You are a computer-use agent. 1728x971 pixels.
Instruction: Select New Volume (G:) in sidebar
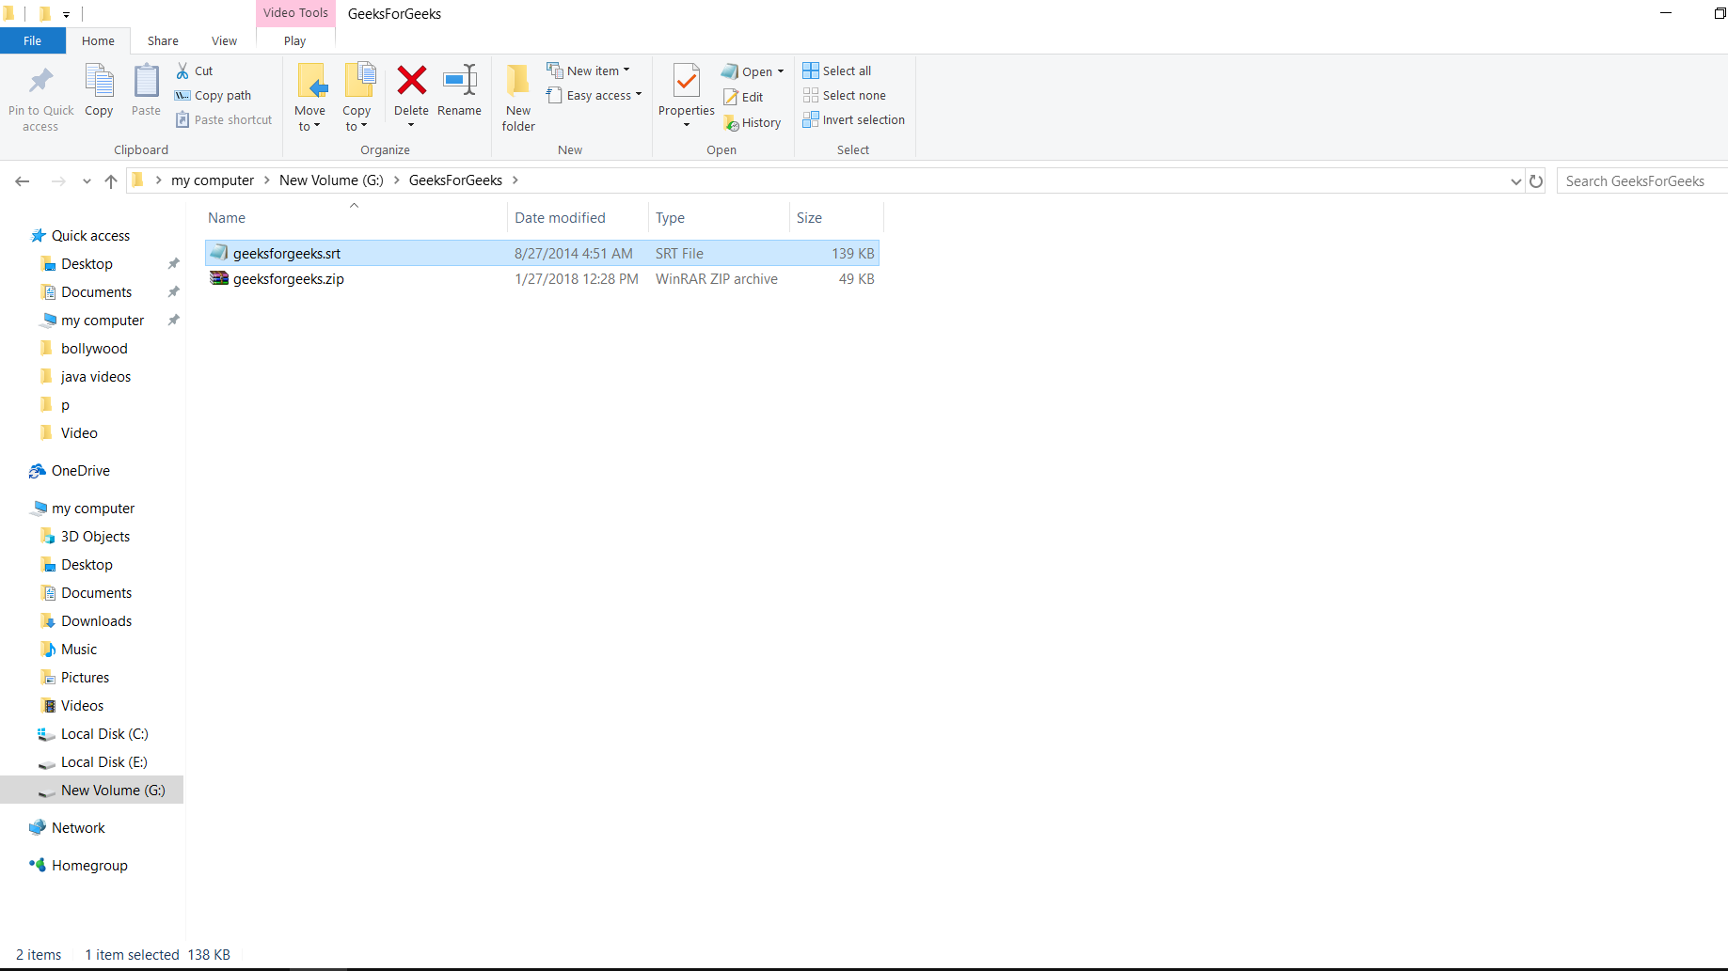point(92,790)
